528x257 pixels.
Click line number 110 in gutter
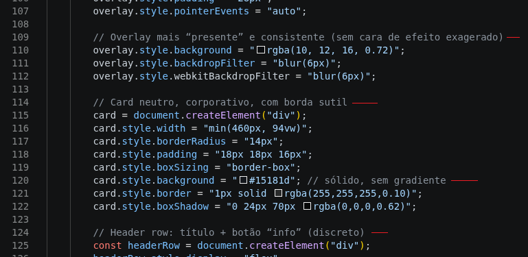(20, 50)
